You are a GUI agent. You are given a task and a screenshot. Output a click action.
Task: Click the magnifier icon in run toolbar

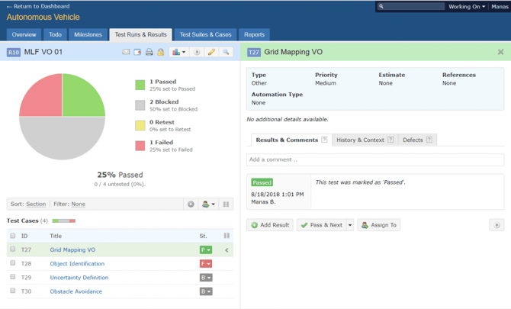tap(226, 52)
